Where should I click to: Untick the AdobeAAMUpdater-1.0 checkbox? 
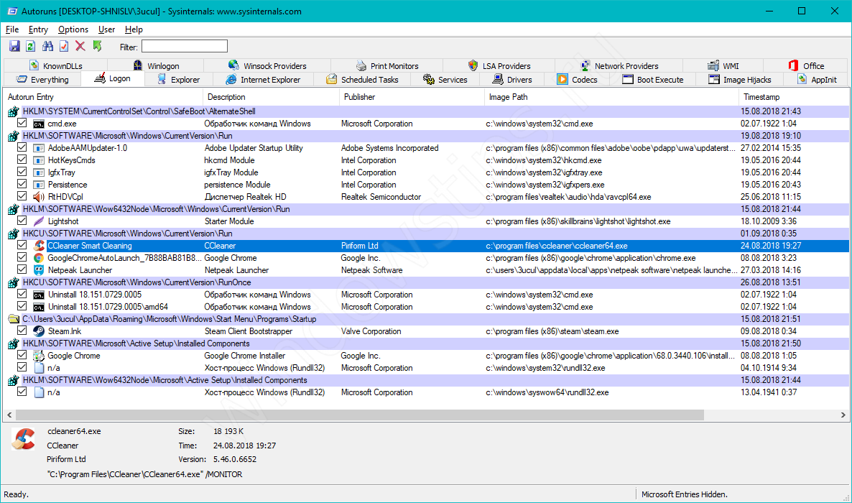coord(22,148)
